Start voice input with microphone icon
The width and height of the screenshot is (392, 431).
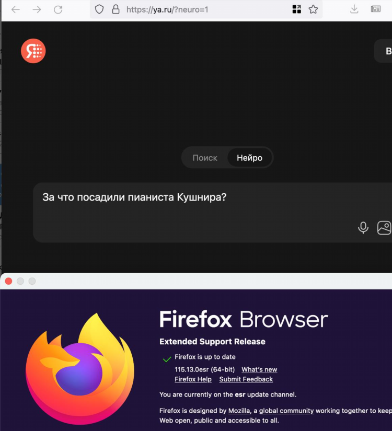(x=363, y=228)
